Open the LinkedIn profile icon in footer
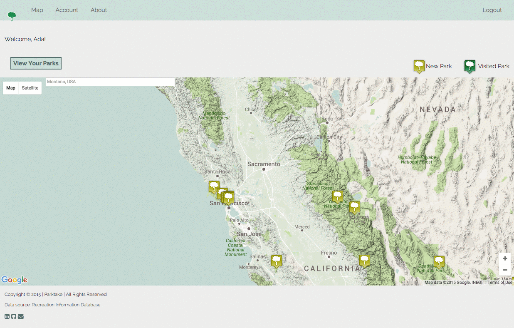Viewport: 514px width, 328px height. coord(7,316)
